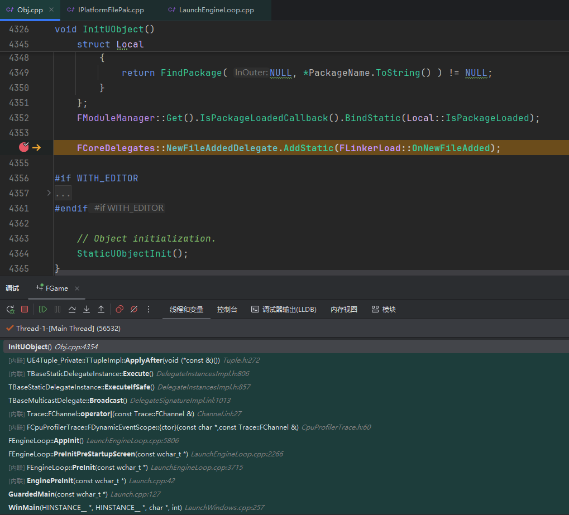The width and height of the screenshot is (569, 515).
Task: Open the LaunchEngineLoop.cpp editor tab
Action: 216,10
